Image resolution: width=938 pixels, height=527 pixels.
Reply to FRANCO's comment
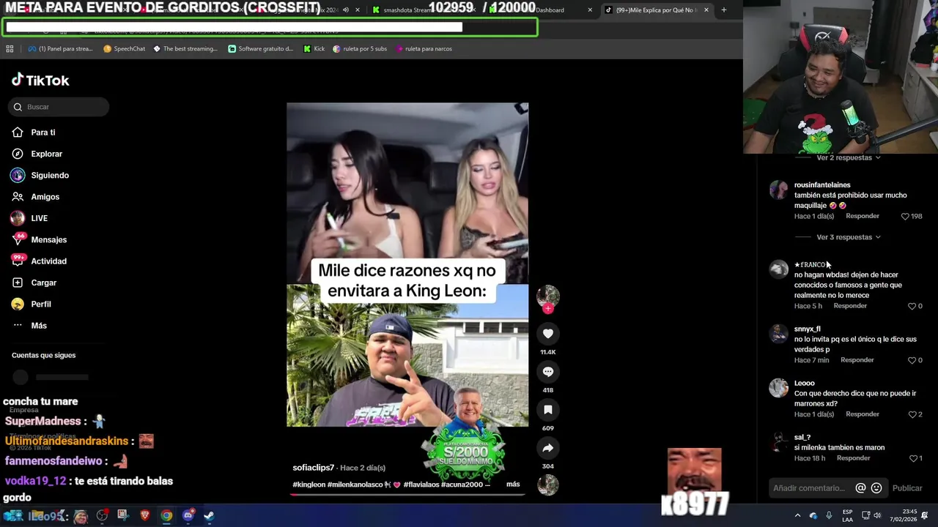[x=850, y=306]
